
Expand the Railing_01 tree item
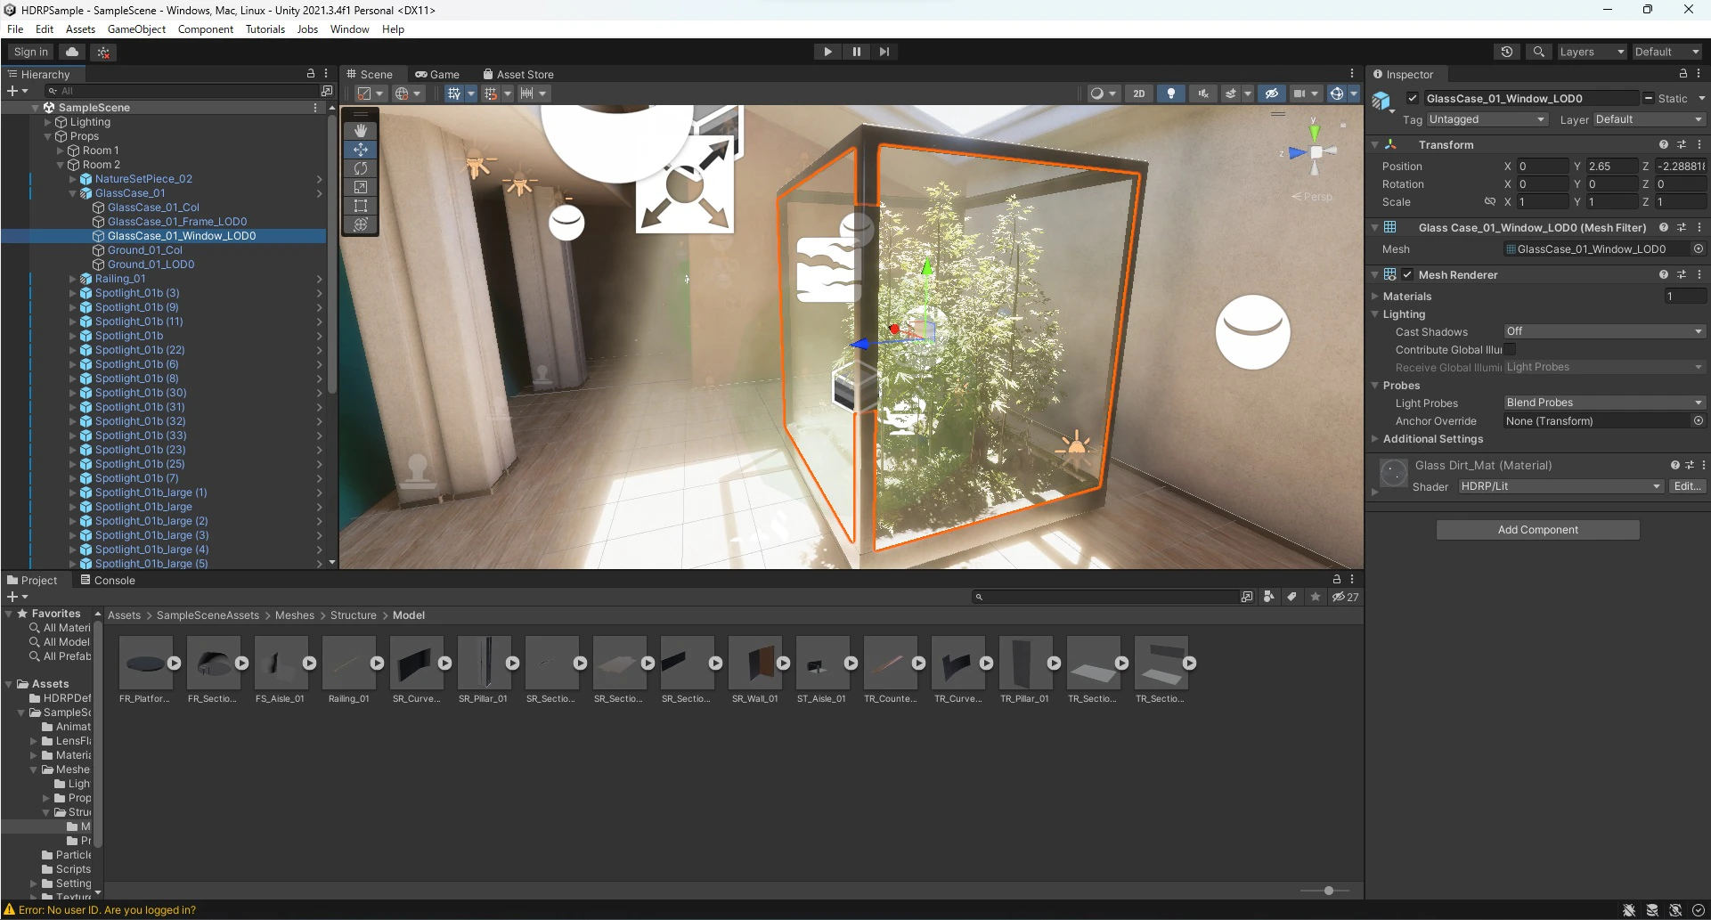[x=73, y=279]
